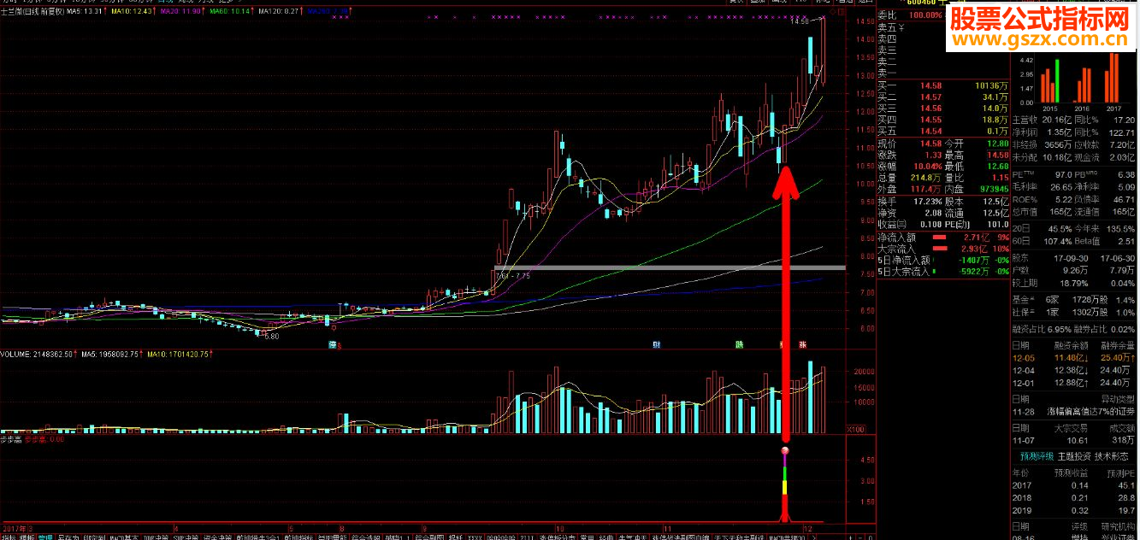Click the 卖三 ask row
This screenshot has height=540, width=1140.
[943, 50]
